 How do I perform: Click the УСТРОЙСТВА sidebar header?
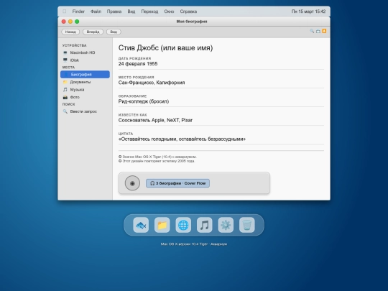(75, 45)
